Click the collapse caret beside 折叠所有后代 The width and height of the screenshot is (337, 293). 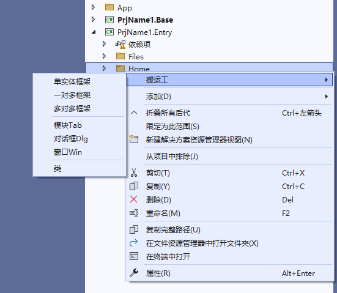[134, 113]
